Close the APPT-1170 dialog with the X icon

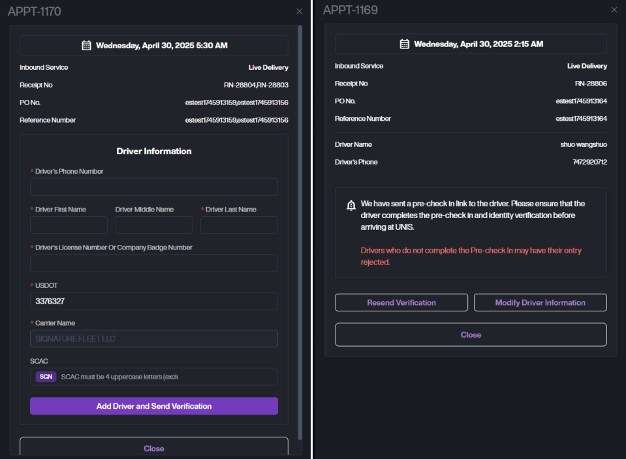[299, 11]
